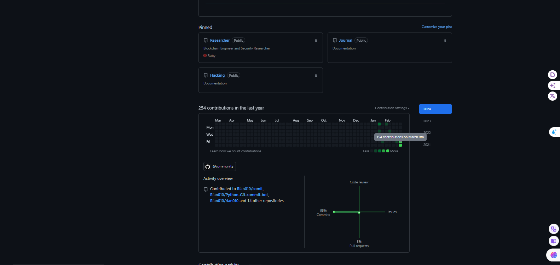Click the red Ruby language dot
The height and width of the screenshot is (265, 560).
click(205, 55)
